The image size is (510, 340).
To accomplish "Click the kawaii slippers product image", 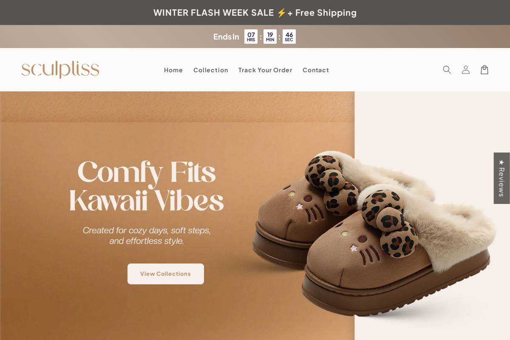I will pyautogui.click(x=374, y=233).
